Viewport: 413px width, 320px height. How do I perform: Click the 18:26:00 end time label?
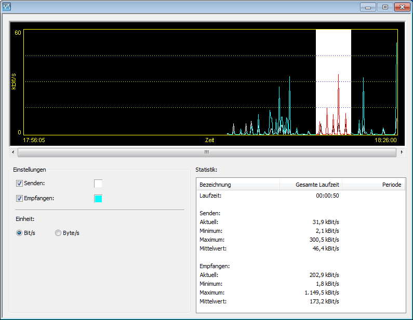pyautogui.click(x=385, y=140)
